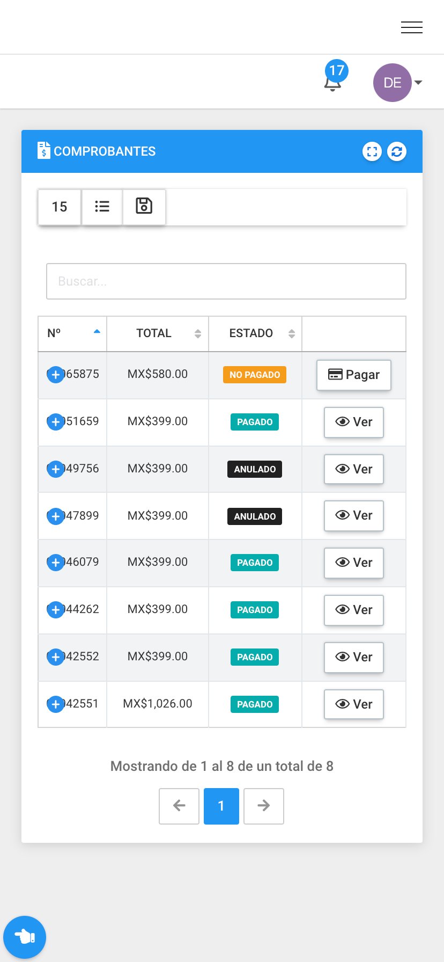The width and height of the screenshot is (444, 962).
Task: Sort table by ESTADO column
Action: 255,333
